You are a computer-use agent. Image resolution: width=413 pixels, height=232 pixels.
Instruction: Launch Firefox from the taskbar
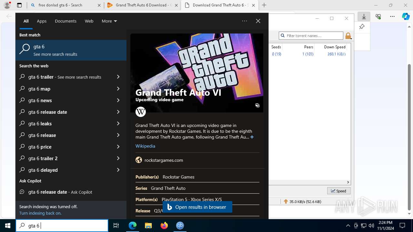point(164,226)
